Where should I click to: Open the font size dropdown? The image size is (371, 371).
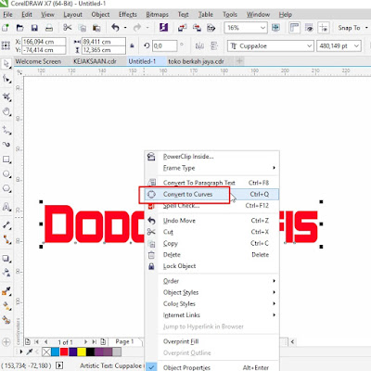pyautogui.click(x=356, y=46)
